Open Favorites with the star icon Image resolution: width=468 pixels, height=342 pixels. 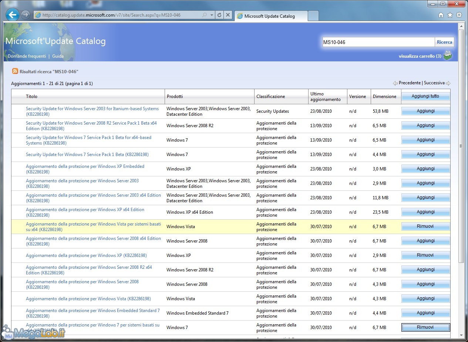[x=450, y=15]
